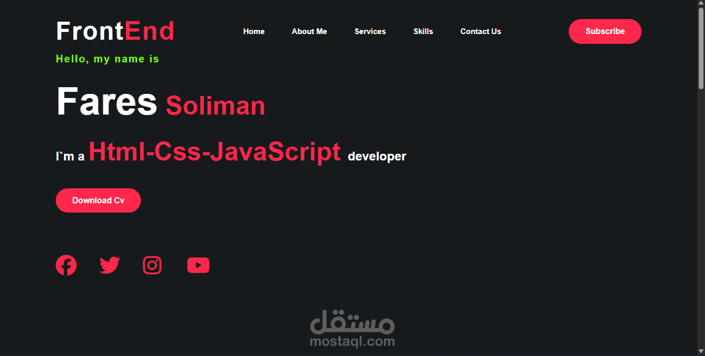Click the scrollbar down arrow
Screen dimensions: 705x356
[701, 352]
